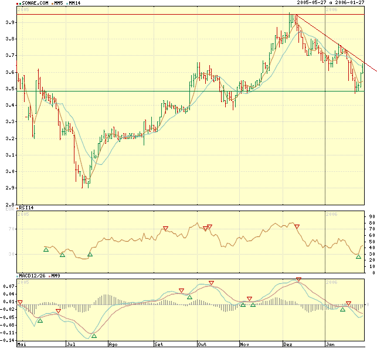Click the 2.8 price axis label
The height and width of the screenshot is (349, 377).
coord(10,205)
